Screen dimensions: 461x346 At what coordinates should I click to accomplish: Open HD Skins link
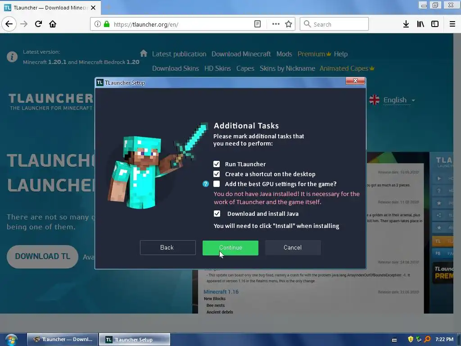[217, 68]
